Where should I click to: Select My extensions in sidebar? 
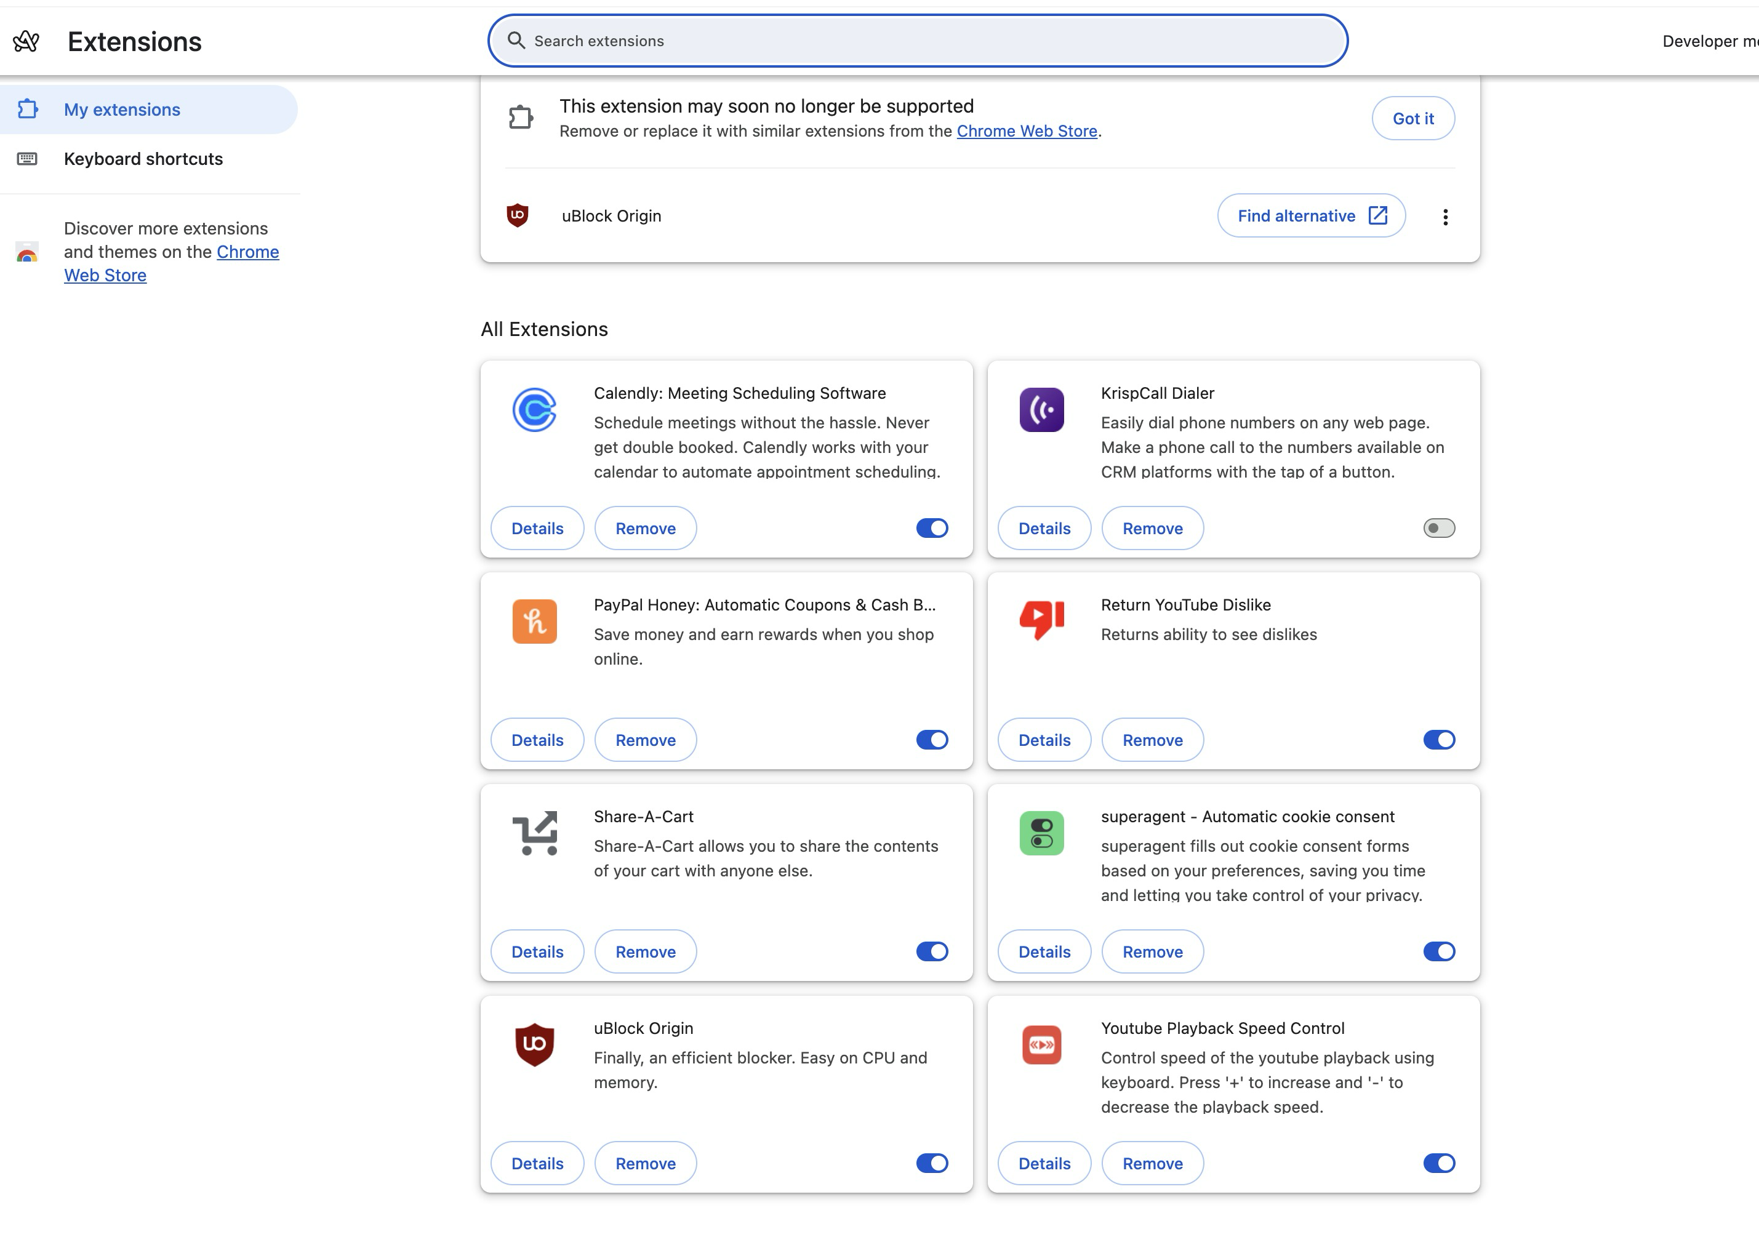[122, 110]
